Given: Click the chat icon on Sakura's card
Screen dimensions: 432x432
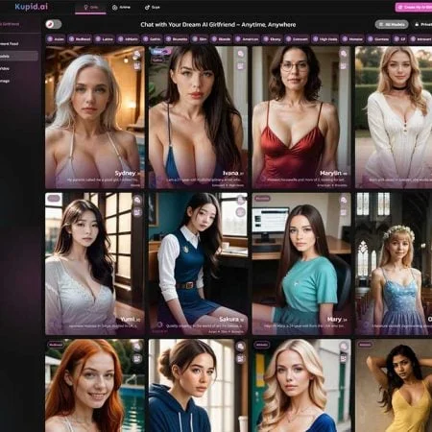Looking at the screenshot, I should tap(240, 201).
